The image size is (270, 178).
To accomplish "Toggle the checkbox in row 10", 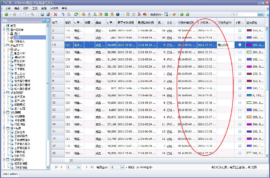I will (x=240, y=95).
